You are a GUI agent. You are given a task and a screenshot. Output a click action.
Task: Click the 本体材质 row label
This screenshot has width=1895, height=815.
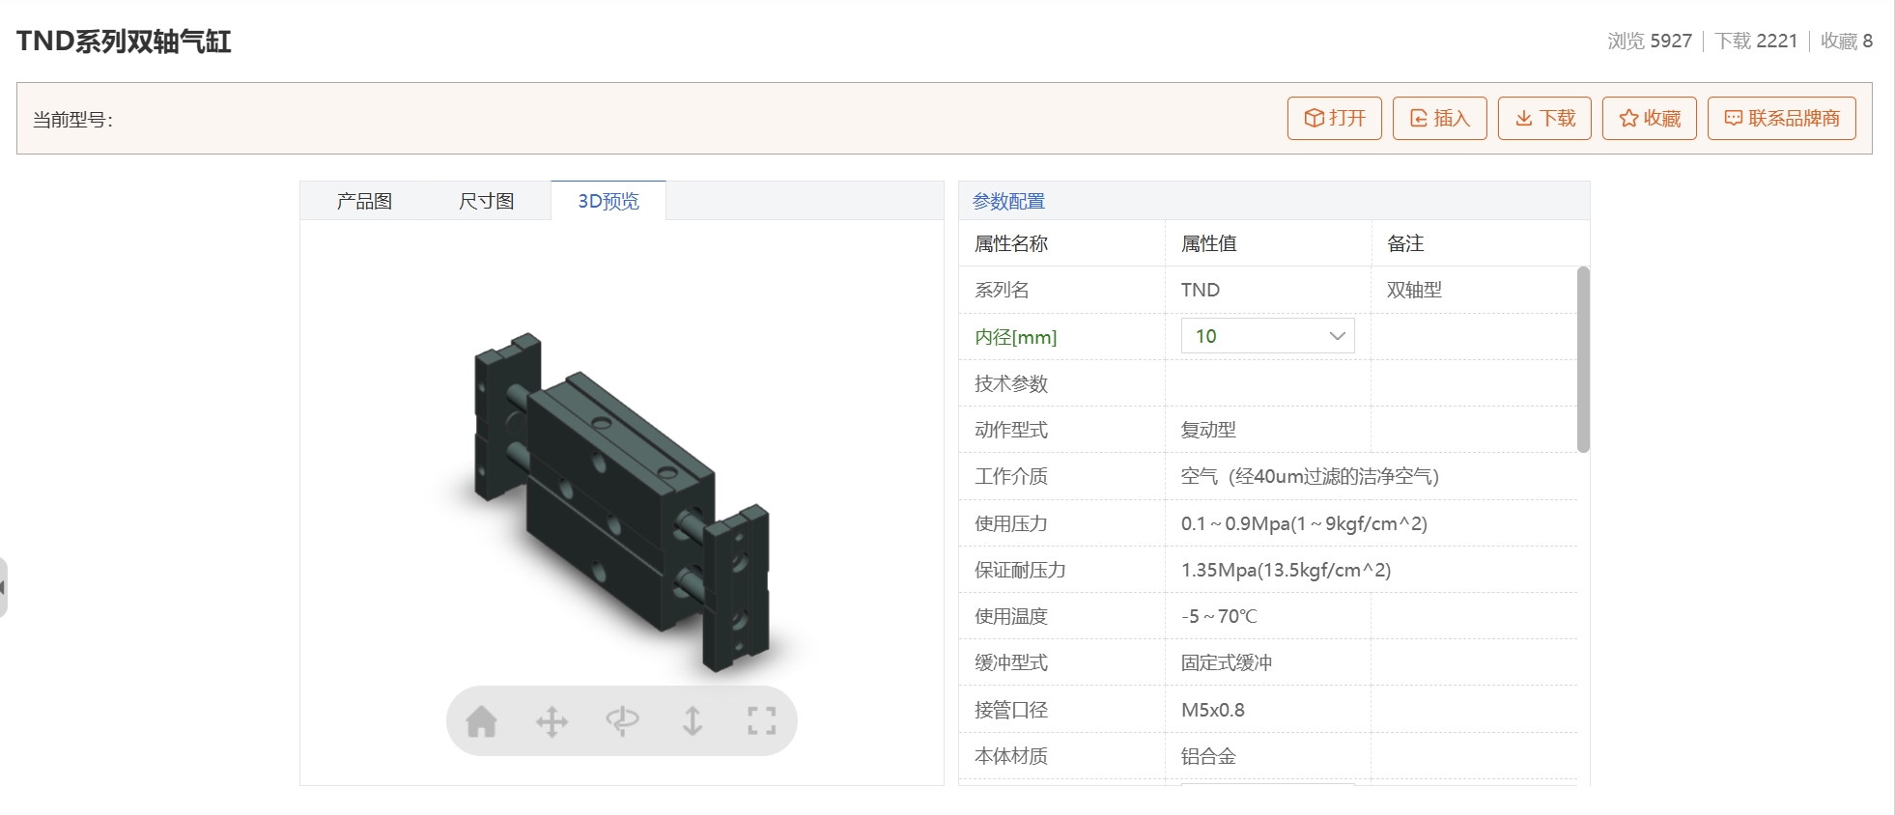1011,756
